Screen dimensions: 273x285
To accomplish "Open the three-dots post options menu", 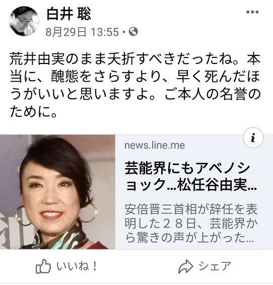I will (252, 12).
